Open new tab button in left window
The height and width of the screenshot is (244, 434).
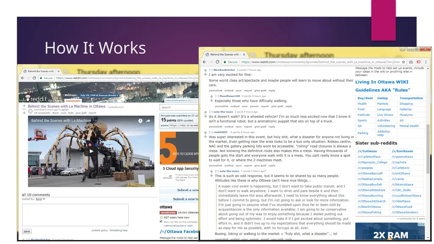pyautogui.click(x=67, y=71)
